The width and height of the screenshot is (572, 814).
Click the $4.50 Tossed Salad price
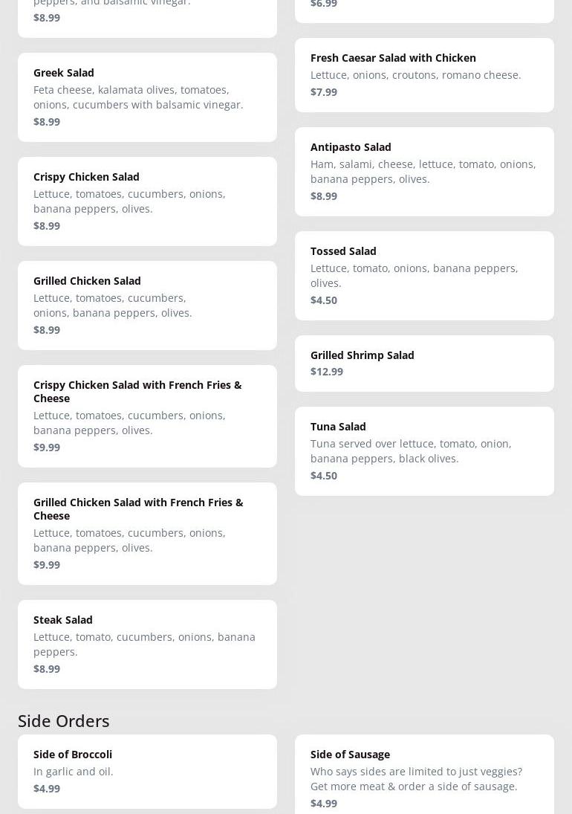tap(324, 300)
